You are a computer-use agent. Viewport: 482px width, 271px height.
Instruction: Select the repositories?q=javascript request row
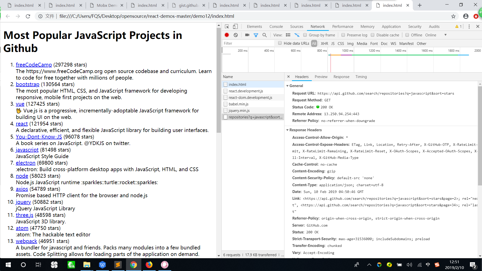(x=253, y=117)
